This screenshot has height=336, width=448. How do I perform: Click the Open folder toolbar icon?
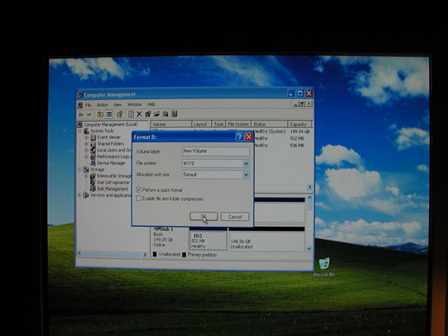[157, 114]
